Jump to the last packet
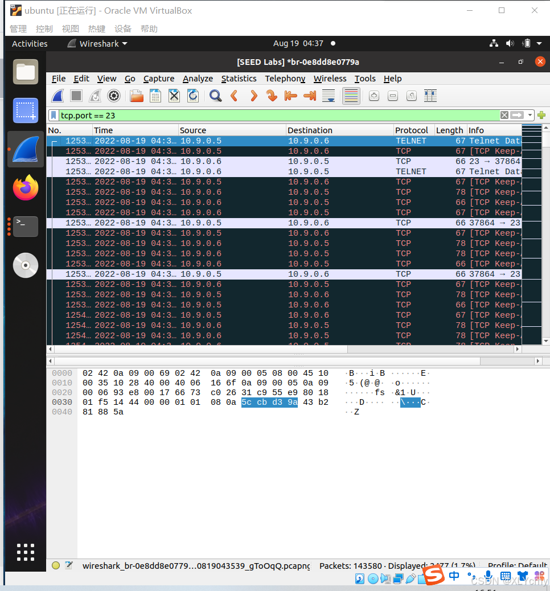 [x=310, y=96]
